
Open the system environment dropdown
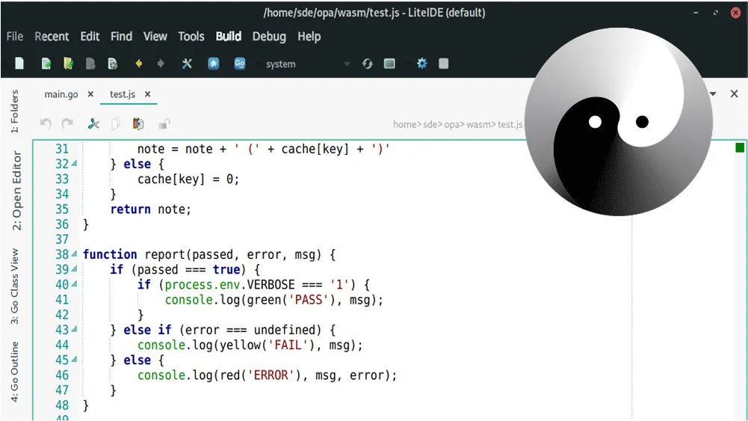click(306, 64)
